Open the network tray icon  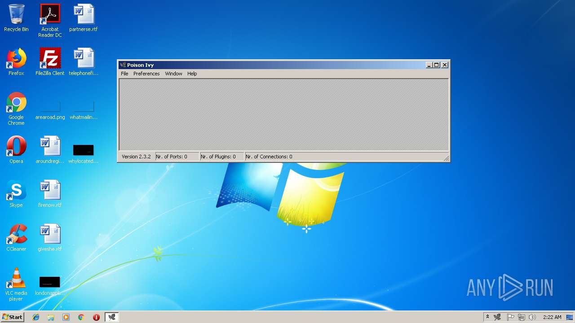tap(522, 317)
